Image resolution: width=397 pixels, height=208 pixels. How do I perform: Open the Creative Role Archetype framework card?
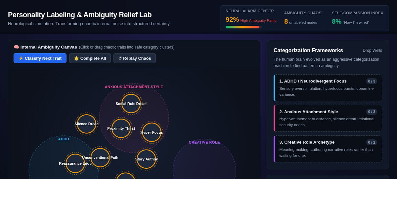coord(328,149)
